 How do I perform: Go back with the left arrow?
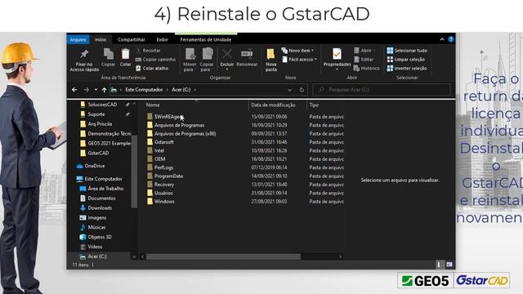pos(74,90)
